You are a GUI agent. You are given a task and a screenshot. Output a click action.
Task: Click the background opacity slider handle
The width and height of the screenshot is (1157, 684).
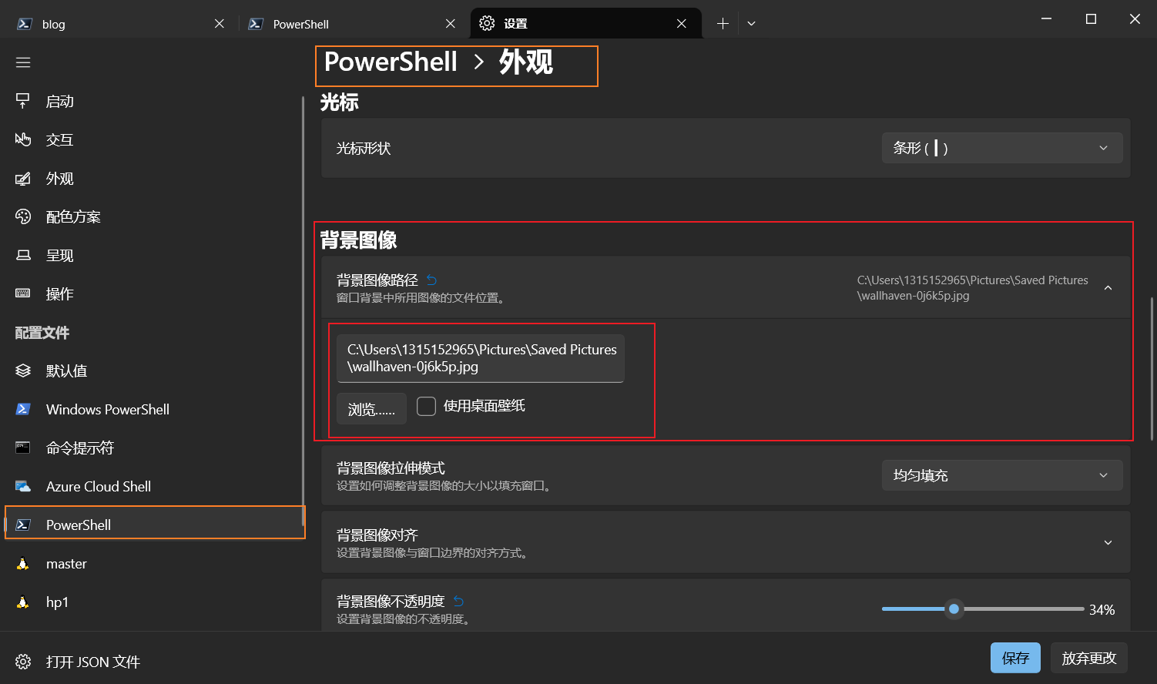click(954, 609)
